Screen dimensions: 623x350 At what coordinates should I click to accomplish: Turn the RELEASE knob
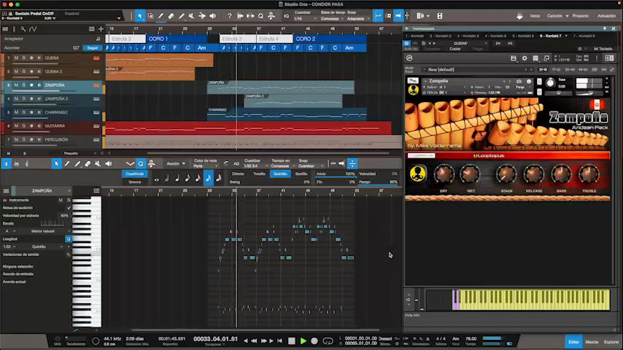[533, 174]
